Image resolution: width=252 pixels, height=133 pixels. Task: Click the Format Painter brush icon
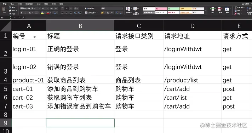pyautogui.click(x=10, y=14)
